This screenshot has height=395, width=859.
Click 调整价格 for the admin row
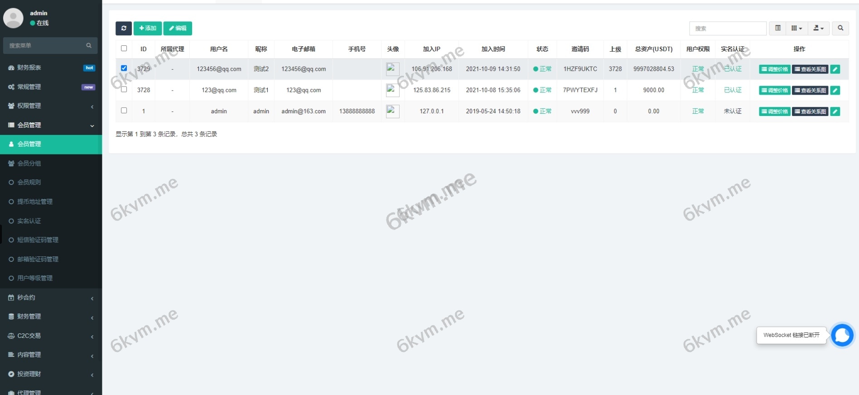[x=775, y=111]
